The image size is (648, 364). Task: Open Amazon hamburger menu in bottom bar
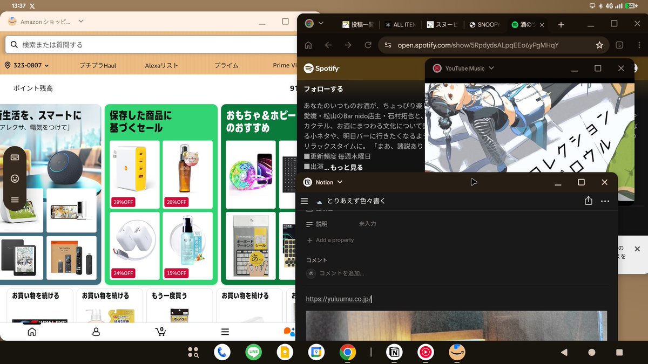pyautogui.click(x=225, y=332)
